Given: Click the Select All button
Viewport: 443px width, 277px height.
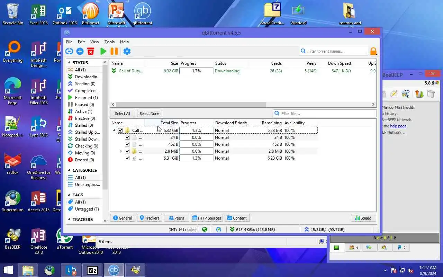Looking at the screenshot, I should (123, 114).
